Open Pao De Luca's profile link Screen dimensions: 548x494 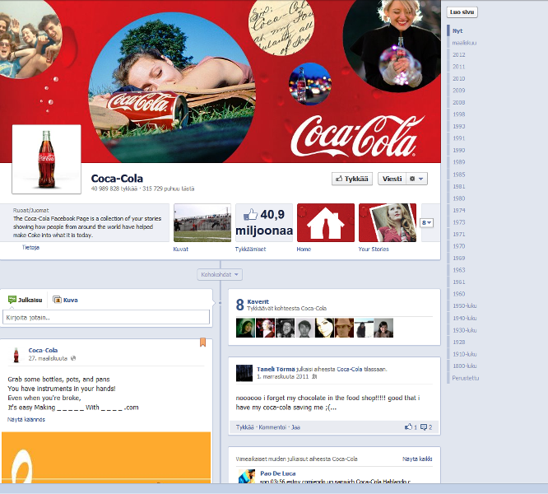pos(278,473)
